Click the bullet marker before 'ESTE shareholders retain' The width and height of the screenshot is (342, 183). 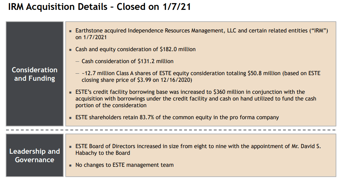point(70,118)
